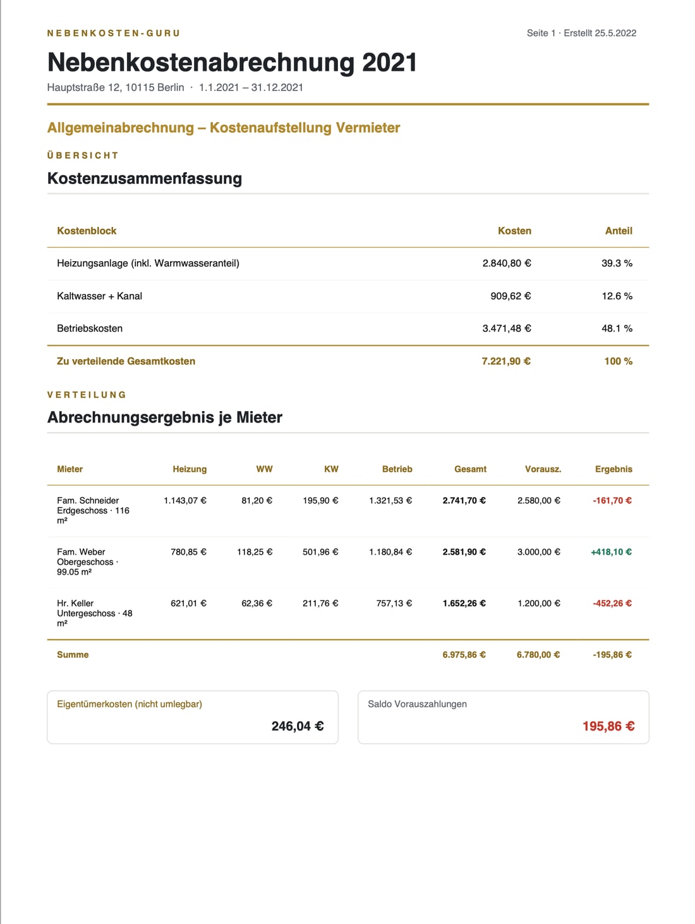Screen dimensions: 695x924
Task: Click Zu verteilende Gesamtkosten total label
Action: (126, 361)
